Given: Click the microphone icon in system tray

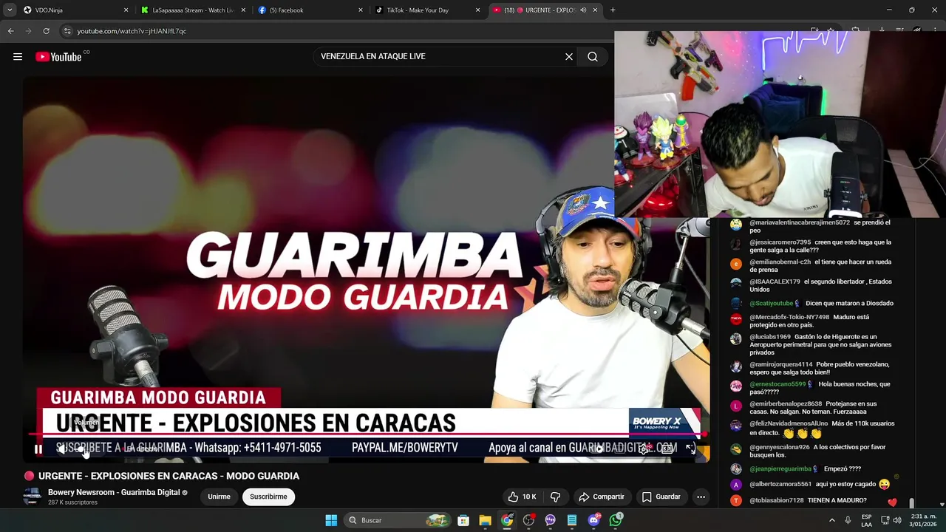Looking at the screenshot, I should [x=848, y=520].
